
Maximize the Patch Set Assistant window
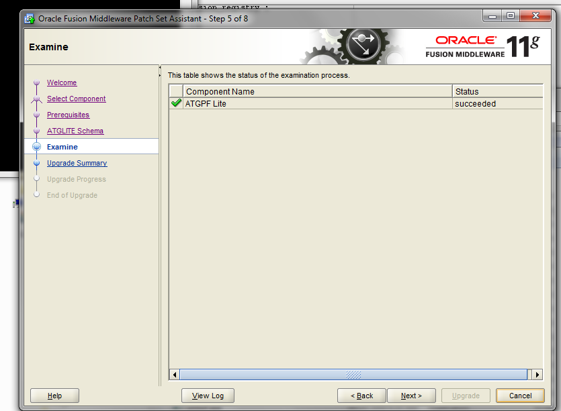point(511,16)
